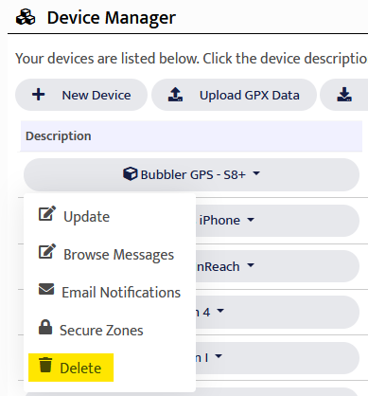The image size is (368, 396).
Task: Click the envelope icon for Email Notifications
Action: (x=46, y=289)
